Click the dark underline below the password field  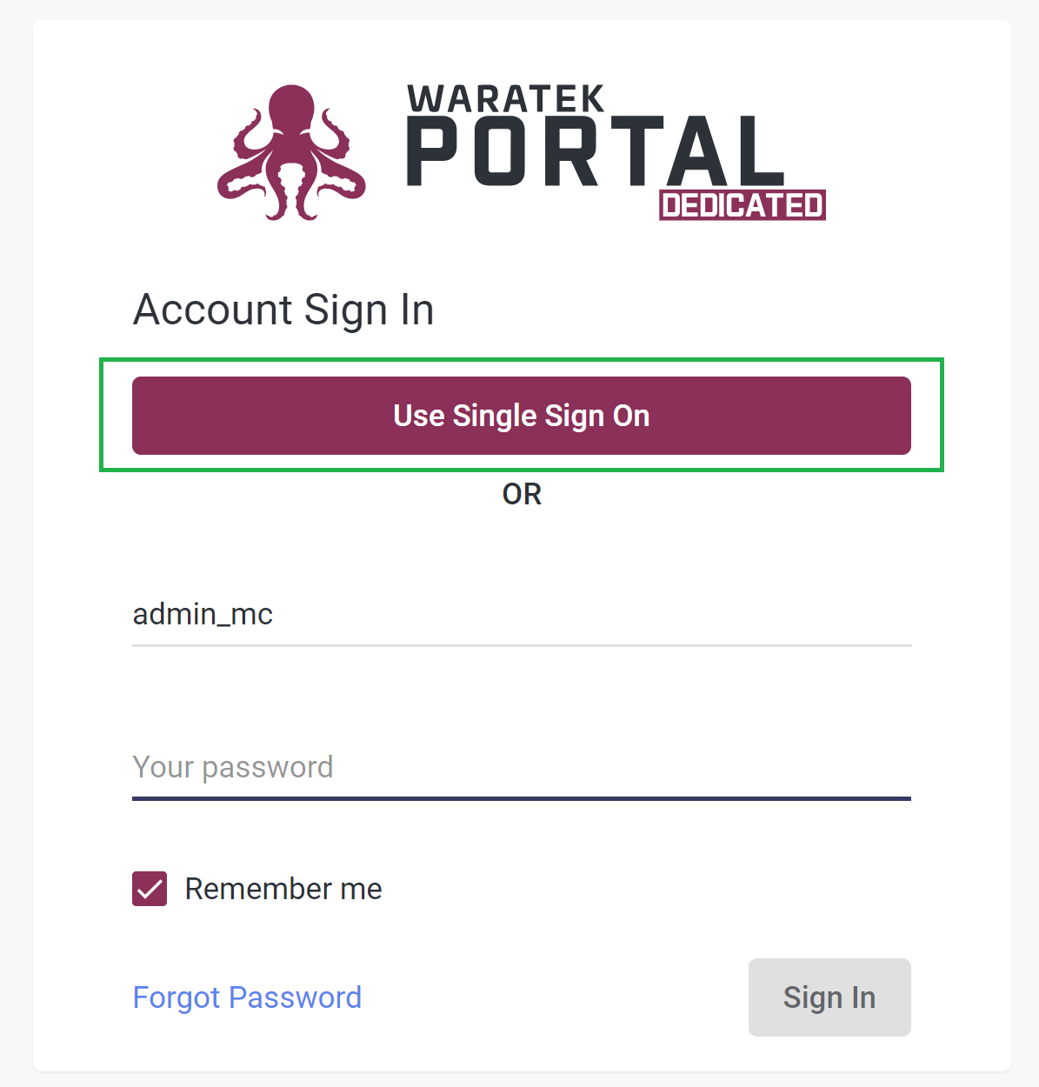pos(522,798)
